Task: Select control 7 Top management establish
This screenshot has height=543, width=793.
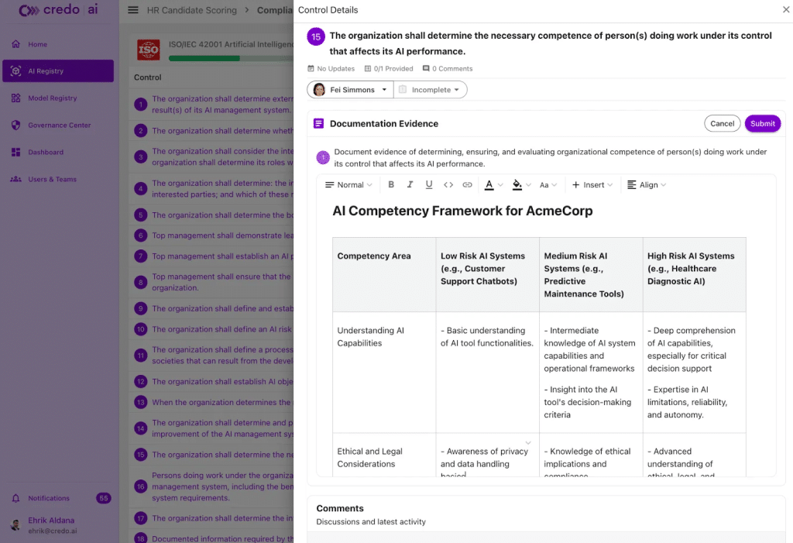Action: click(x=211, y=256)
